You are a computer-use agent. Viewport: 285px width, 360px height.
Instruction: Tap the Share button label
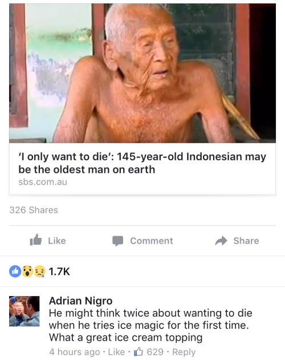pyautogui.click(x=246, y=241)
